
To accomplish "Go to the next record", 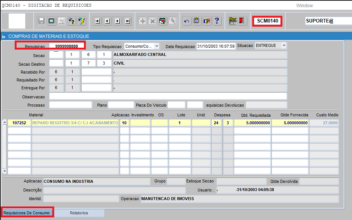I will (x=117, y=21).
